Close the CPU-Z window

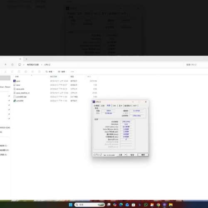coord(146,102)
